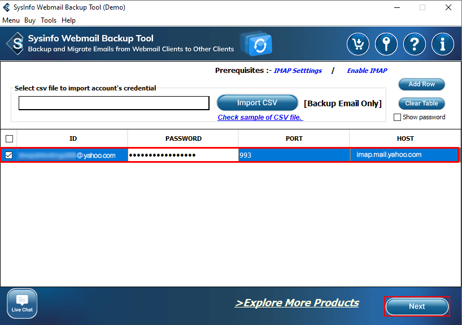This screenshot has height=325, width=462.
Task: Click the question mark help icon
Action: tap(414, 44)
